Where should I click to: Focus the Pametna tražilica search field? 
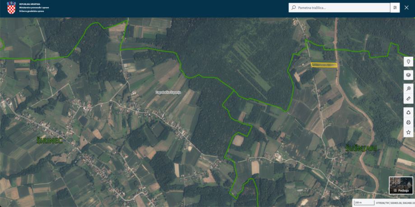pyautogui.click(x=339, y=8)
